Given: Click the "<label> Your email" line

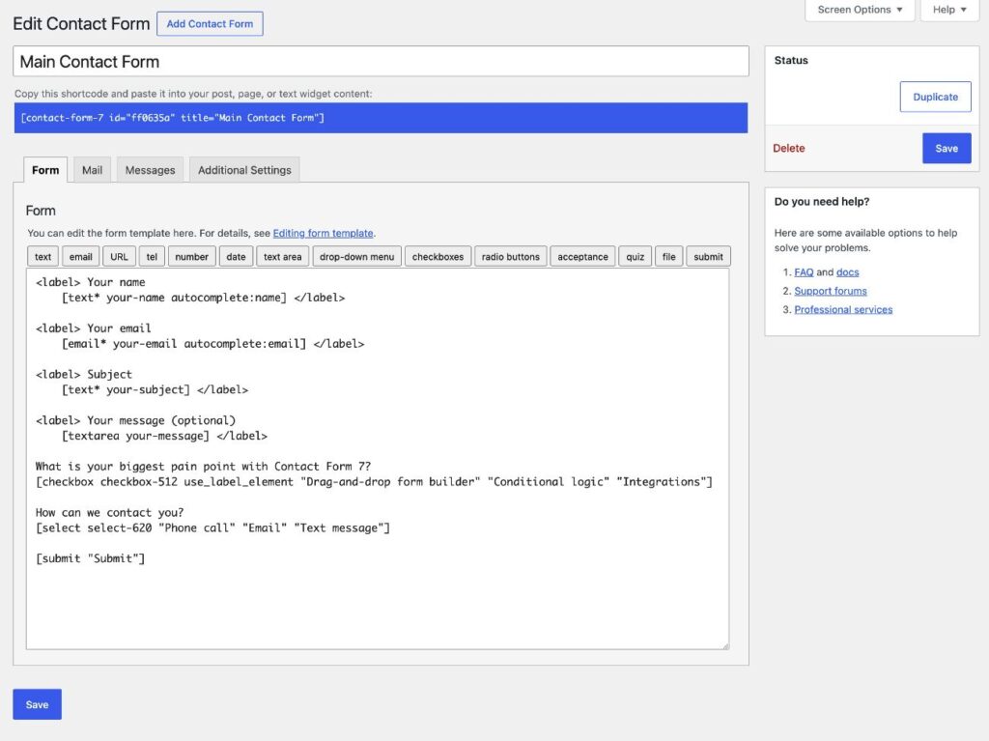Looking at the screenshot, I should click(94, 328).
